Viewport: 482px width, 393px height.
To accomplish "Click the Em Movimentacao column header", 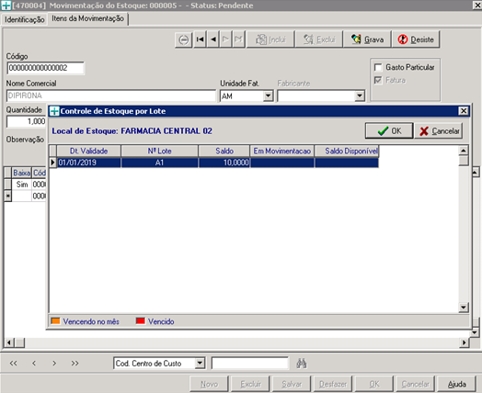I will tap(281, 151).
